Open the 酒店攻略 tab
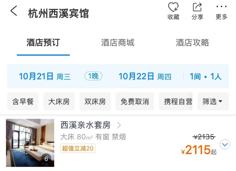Image resolution: width=236 pixels, height=171 pixels. coord(192,43)
